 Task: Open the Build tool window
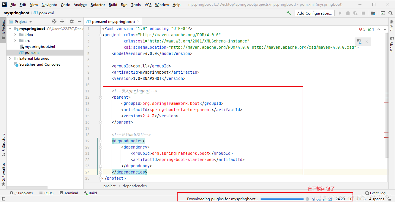tap(91, 193)
